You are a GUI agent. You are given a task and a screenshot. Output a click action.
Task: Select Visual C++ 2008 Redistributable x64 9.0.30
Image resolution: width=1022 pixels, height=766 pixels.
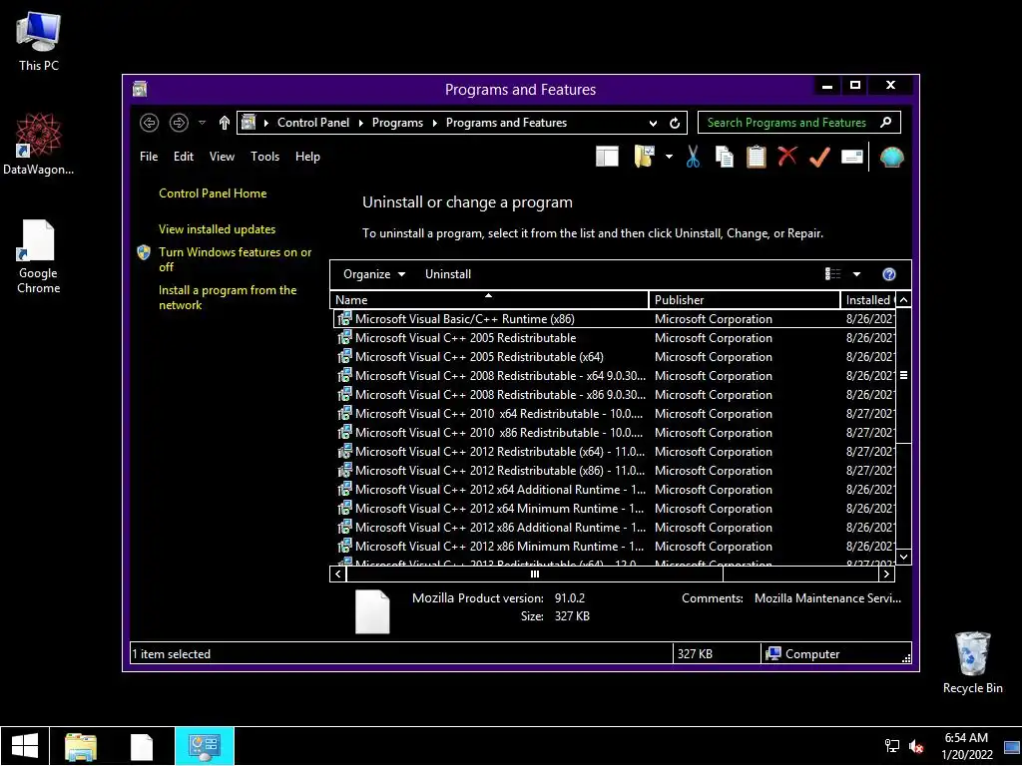click(614, 376)
